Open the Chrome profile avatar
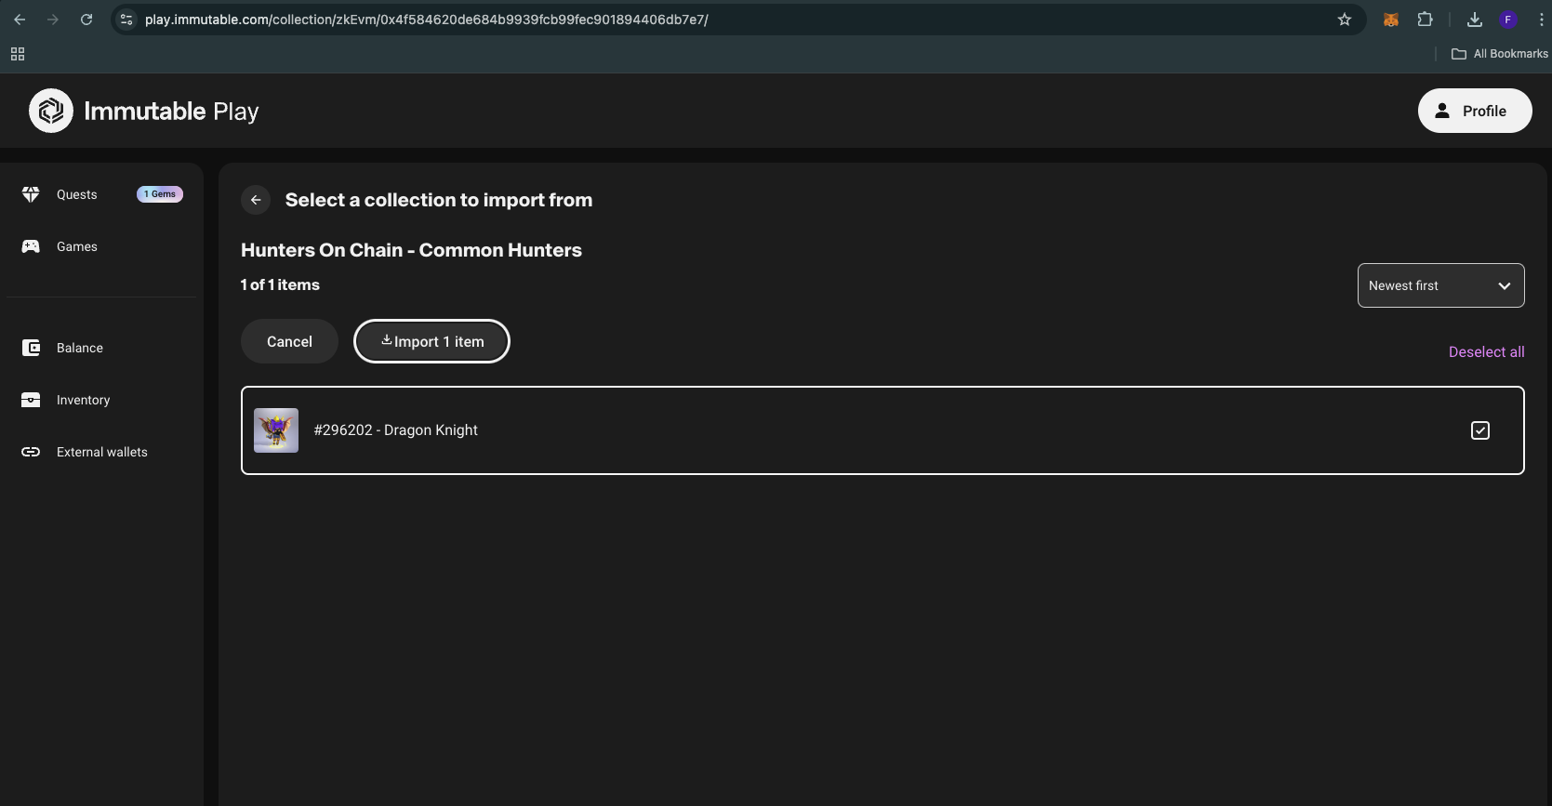Viewport: 1552px width, 806px height. [1508, 20]
